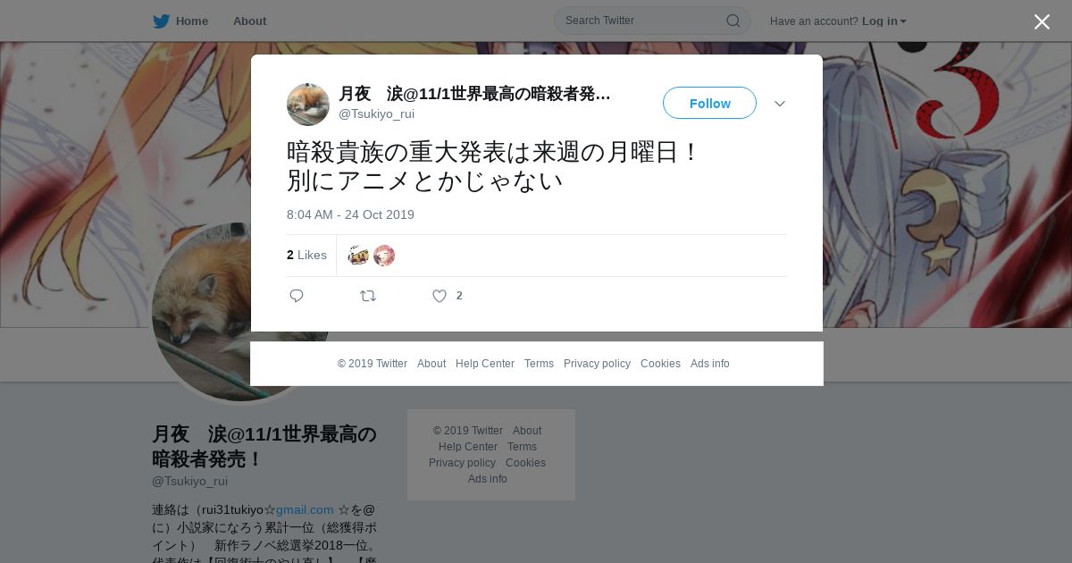This screenshot has height=563, width=1072.
Task: Expand tweet options chevron menu
Action: pos(780,104)
